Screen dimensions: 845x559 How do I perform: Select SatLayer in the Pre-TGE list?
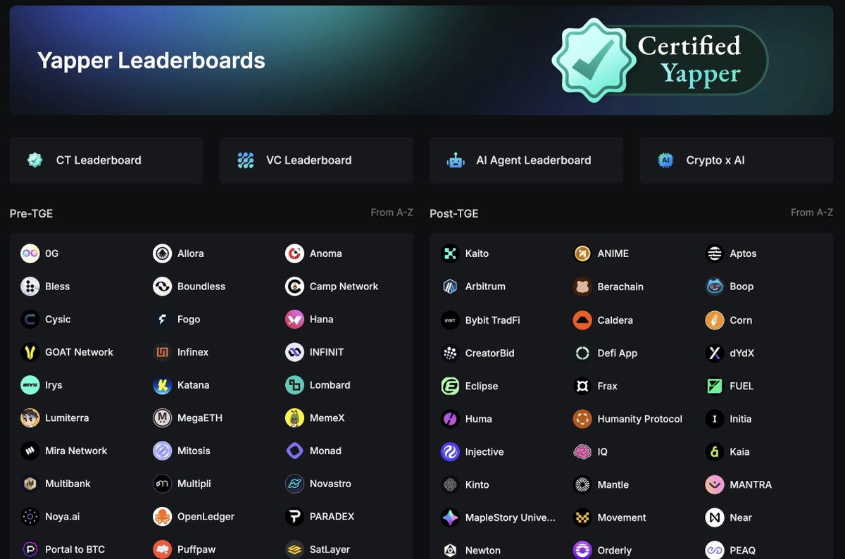click(318, 549)
